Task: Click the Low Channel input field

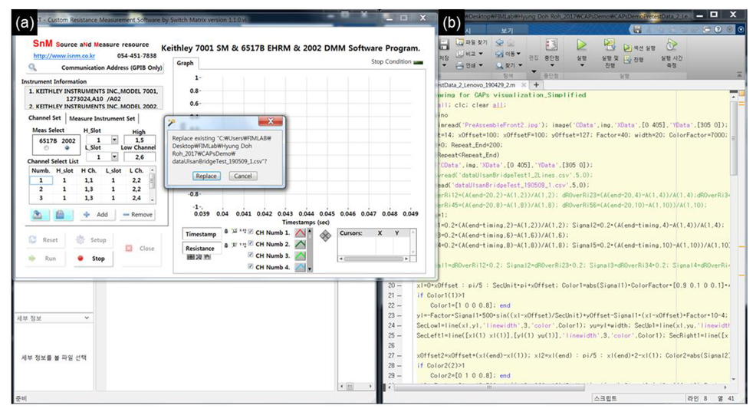Action: click(140, 157)
